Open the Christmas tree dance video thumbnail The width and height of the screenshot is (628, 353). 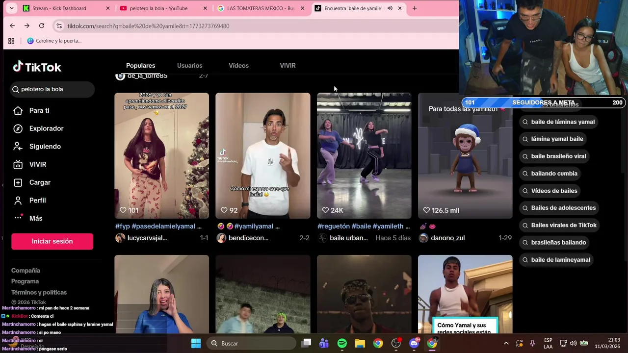tap(161, 155)
